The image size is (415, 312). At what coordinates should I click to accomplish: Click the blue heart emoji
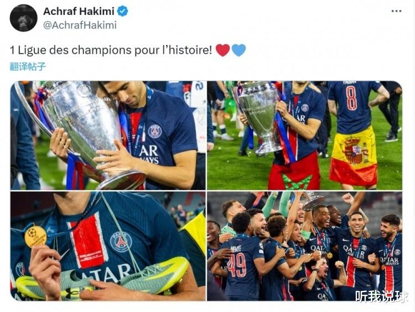click(238, 50)
